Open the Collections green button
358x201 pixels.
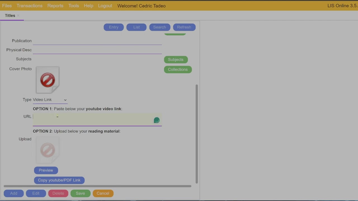pos(178,70)
